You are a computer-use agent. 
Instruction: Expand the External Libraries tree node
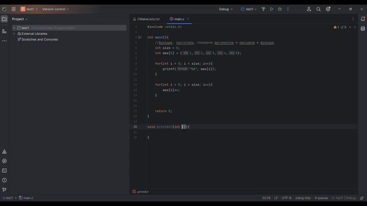pos(14,34)
